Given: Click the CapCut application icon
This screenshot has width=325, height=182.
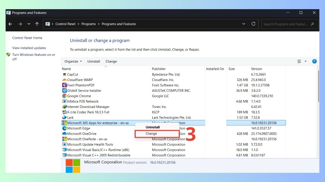Looking at the screenshot, I should tap(64, 74).
